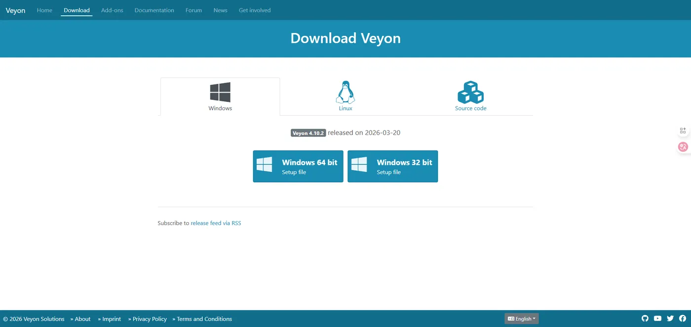Click the Veyon brand logo text

15,10
